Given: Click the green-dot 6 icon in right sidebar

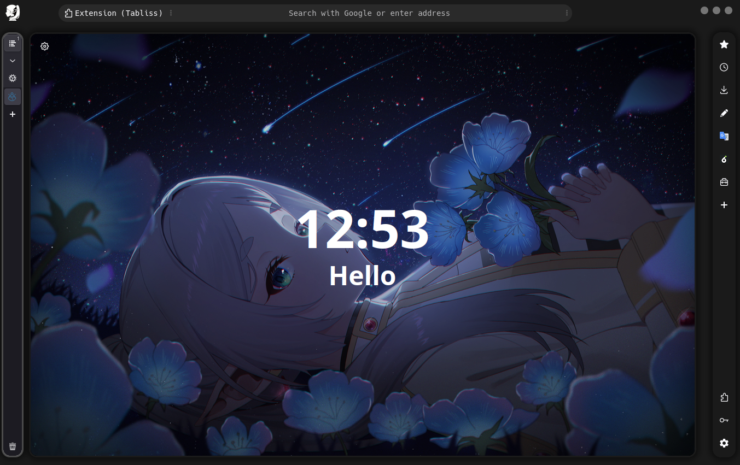Looking at the screenshot, I should [x=724, y=159].
